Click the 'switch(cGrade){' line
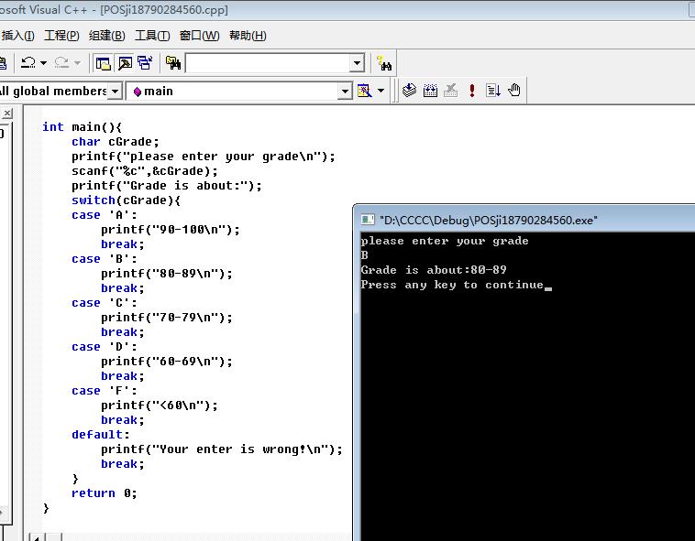 [126, 200]
